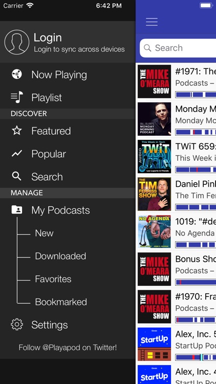
Task: Open Now Playing menu item
Action: click(59, 75)
